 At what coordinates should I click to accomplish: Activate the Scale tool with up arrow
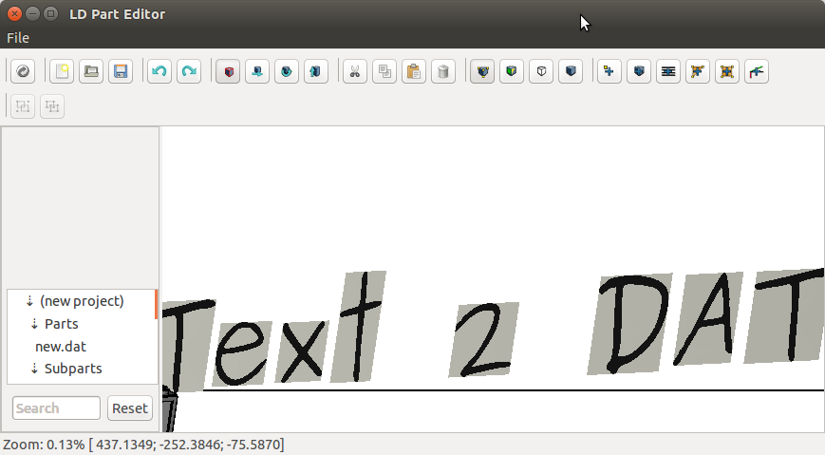coord(316,71)
